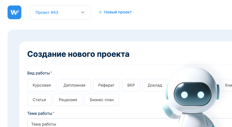Pick the Рецензия work type chip
Image resolution: width=232 pixels, height=127 pixels.
68,100
